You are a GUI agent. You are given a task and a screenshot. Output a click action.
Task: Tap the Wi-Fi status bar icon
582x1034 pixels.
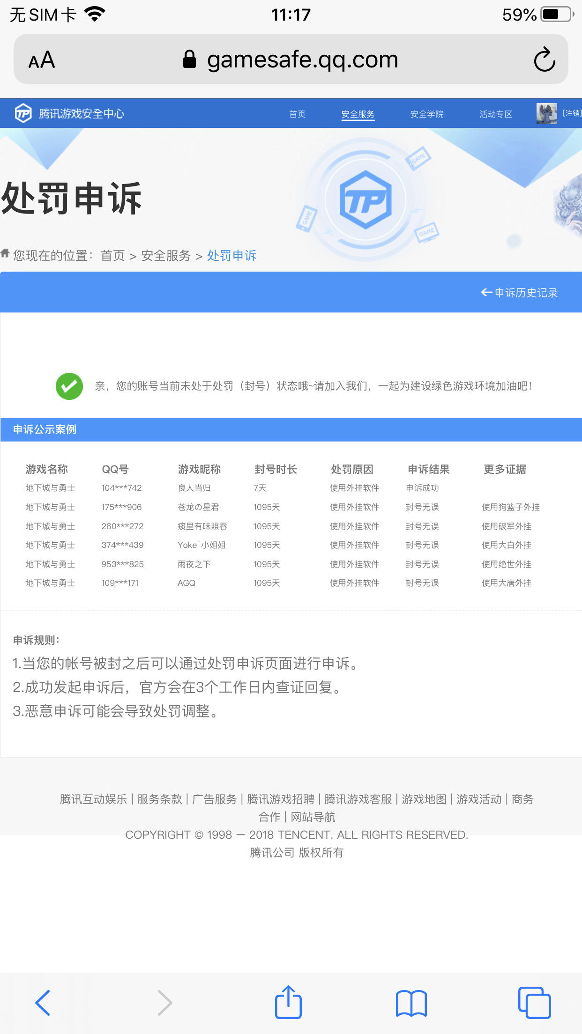coord(95,15)
